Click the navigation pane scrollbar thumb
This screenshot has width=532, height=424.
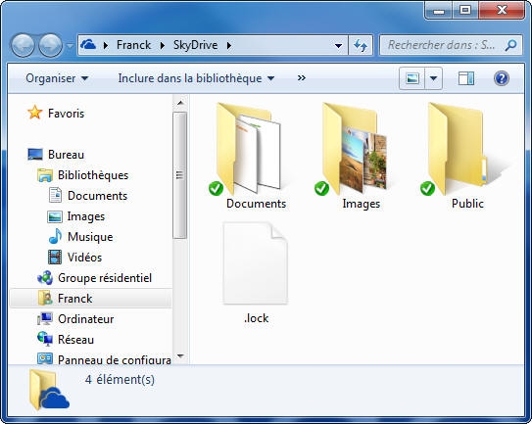pyautogui.click(x=180, y=175)
